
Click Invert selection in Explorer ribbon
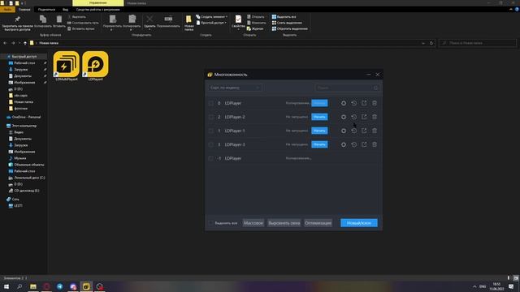[289, 29]
